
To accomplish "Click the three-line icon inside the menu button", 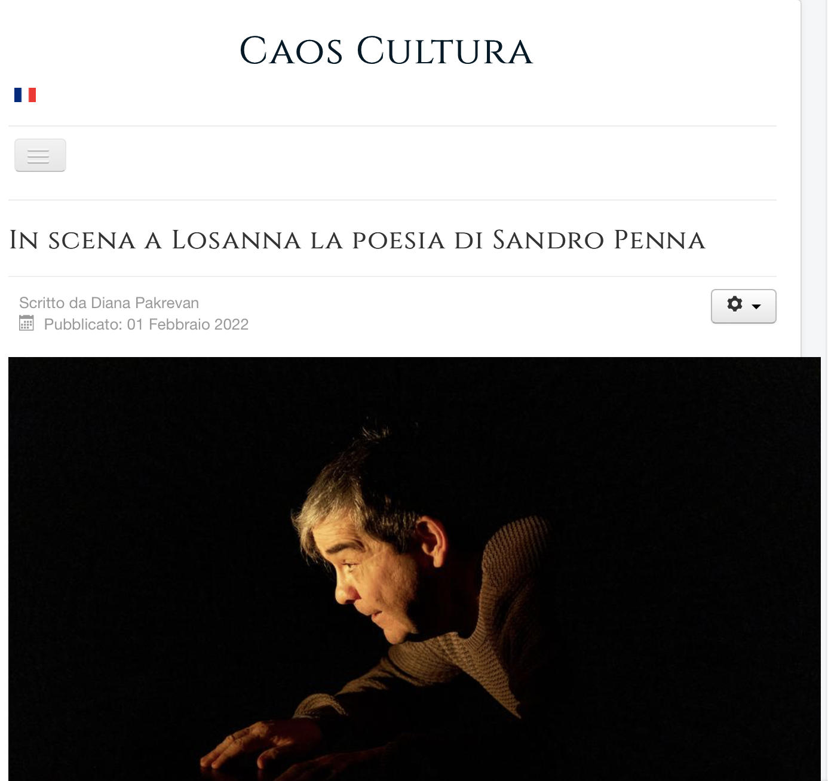I will (38, 156).
